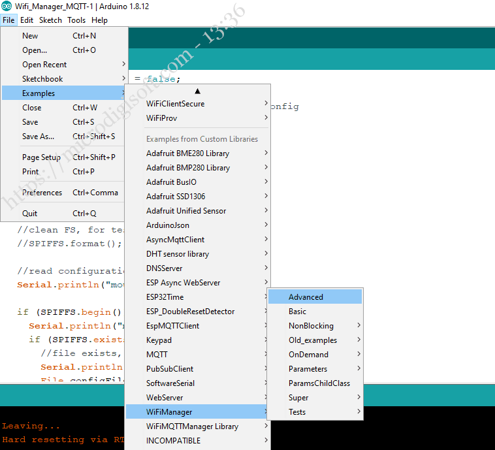The height and width of the screenshot is (450, 495).
Task: Open INCOMPATIBLE examples submenu
Action: [198, 441]
